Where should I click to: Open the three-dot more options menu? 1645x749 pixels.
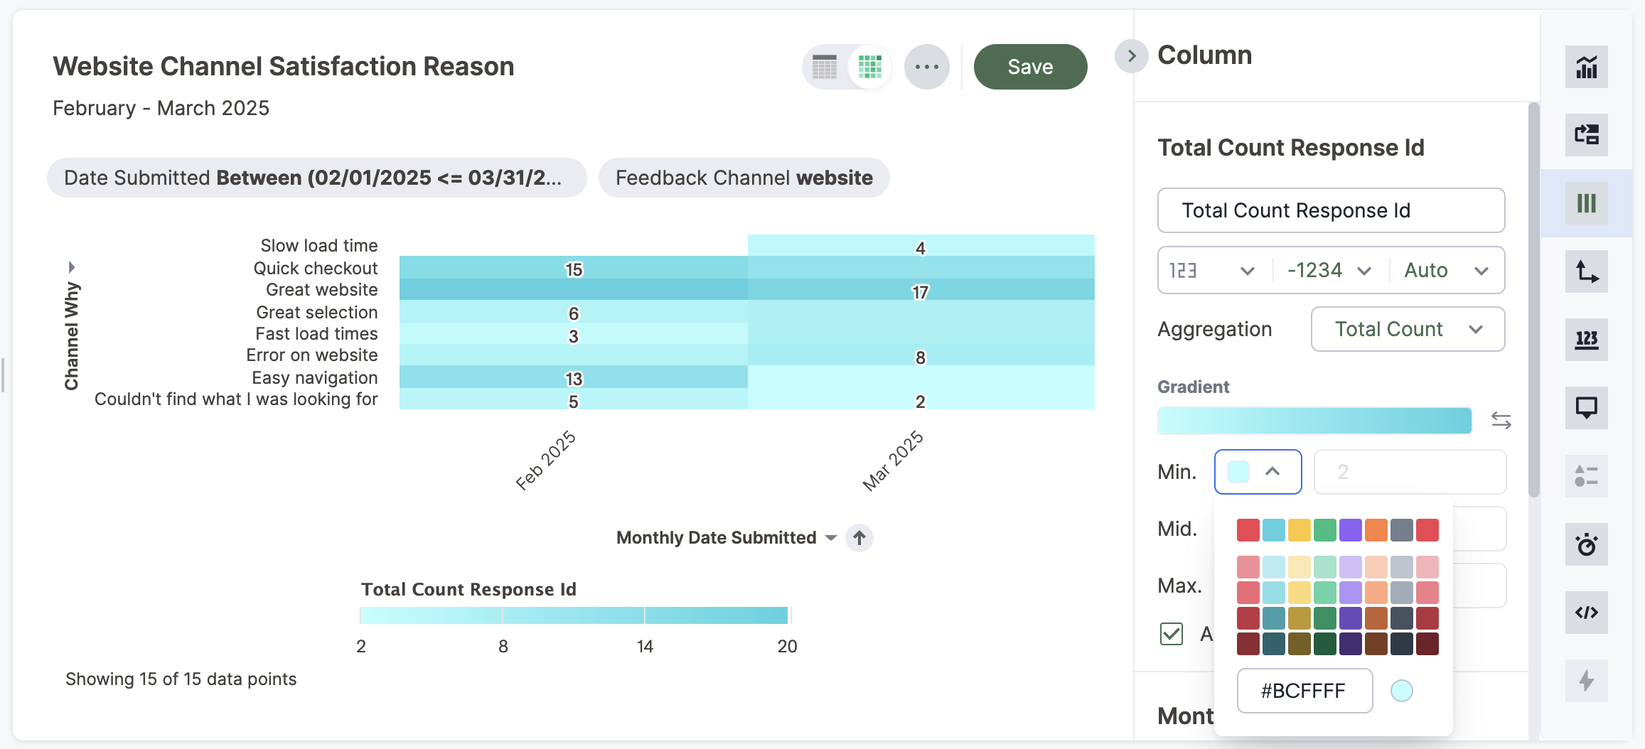[926, 67]
